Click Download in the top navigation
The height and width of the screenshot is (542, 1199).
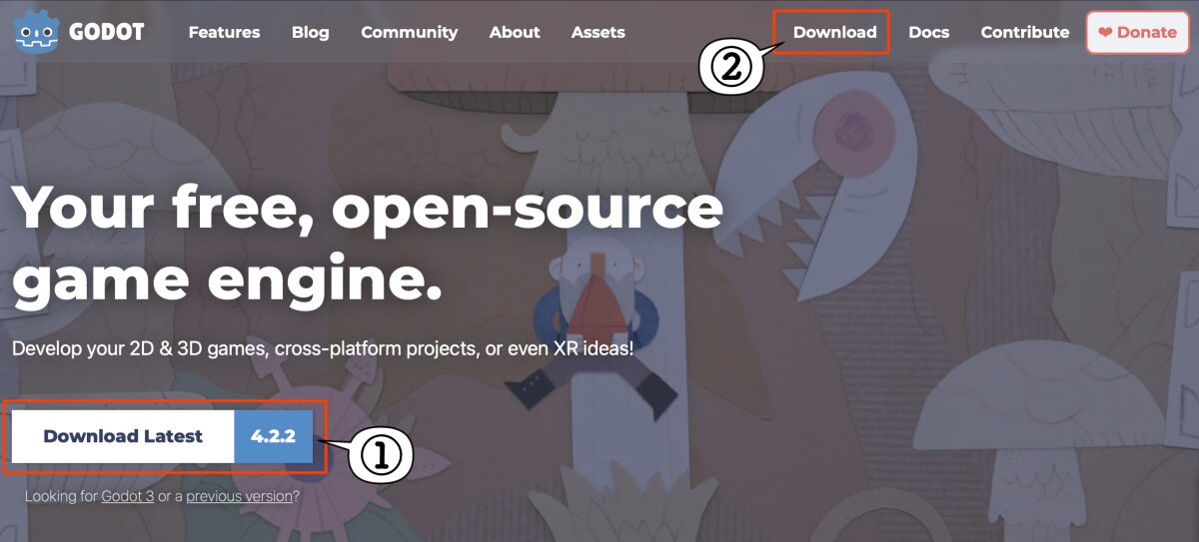coord(834,32)
